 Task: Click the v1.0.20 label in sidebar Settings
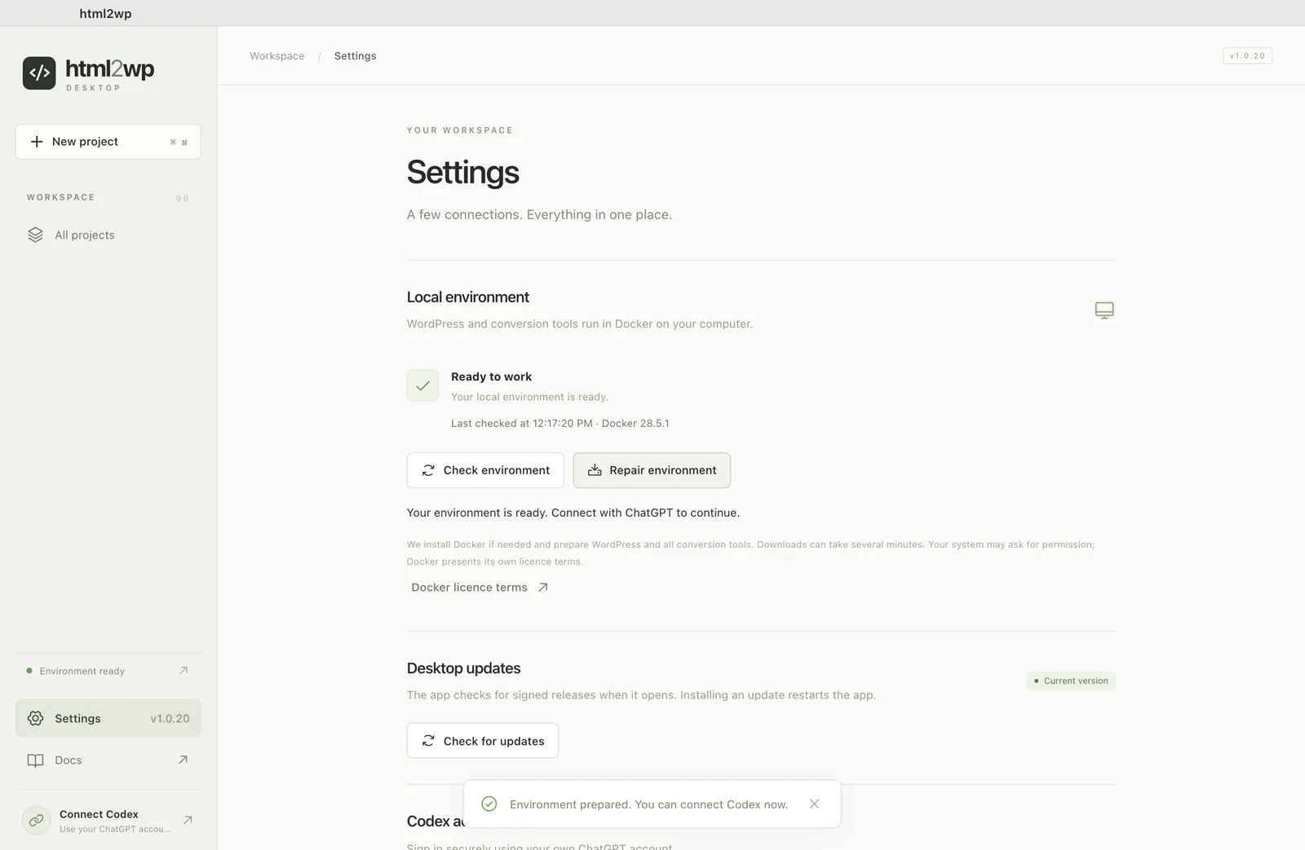pos(170,719)
